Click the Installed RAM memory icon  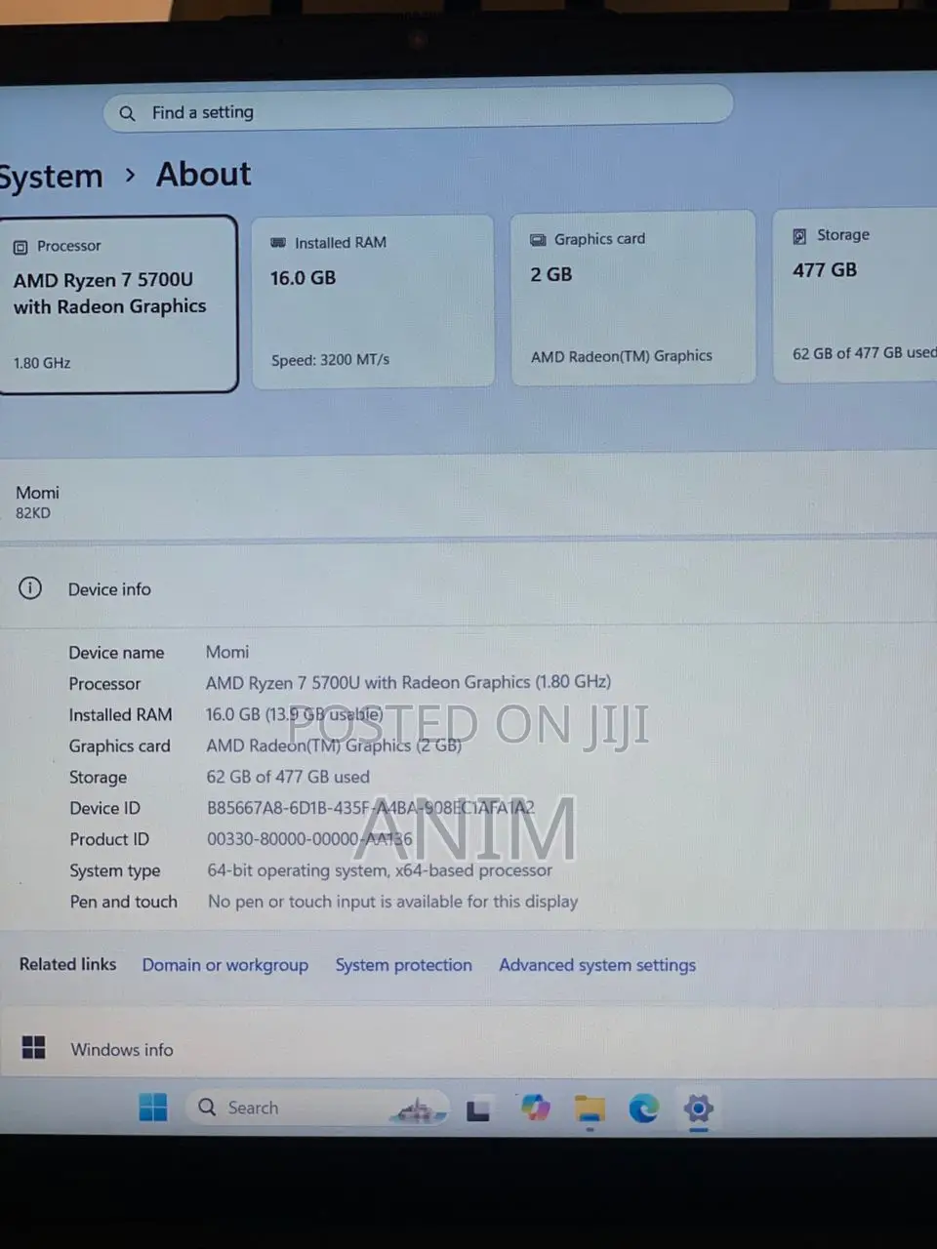point(278,242)
